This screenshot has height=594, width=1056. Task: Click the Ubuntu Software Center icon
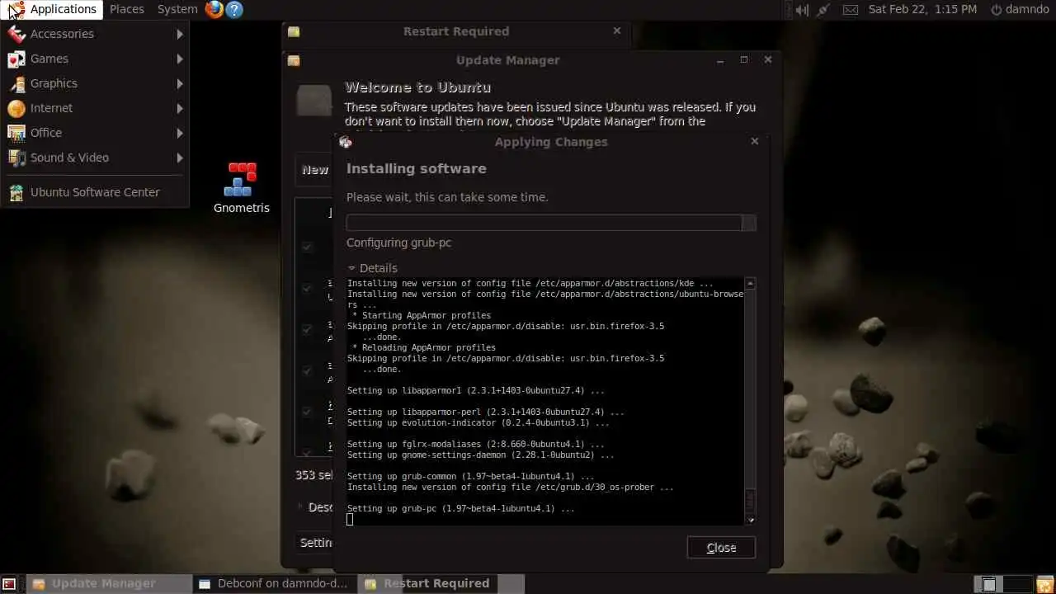tap(16, 192)
